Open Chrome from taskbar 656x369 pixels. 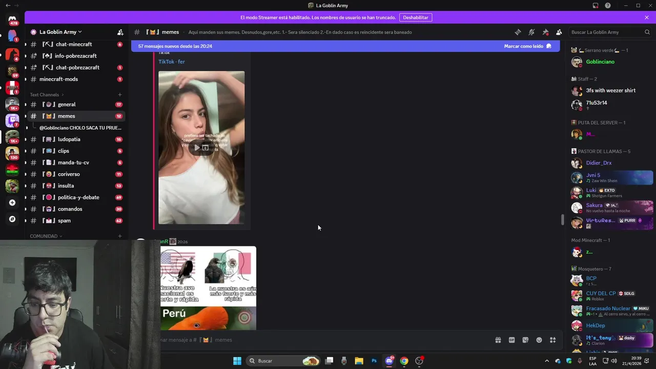[404, 361]
